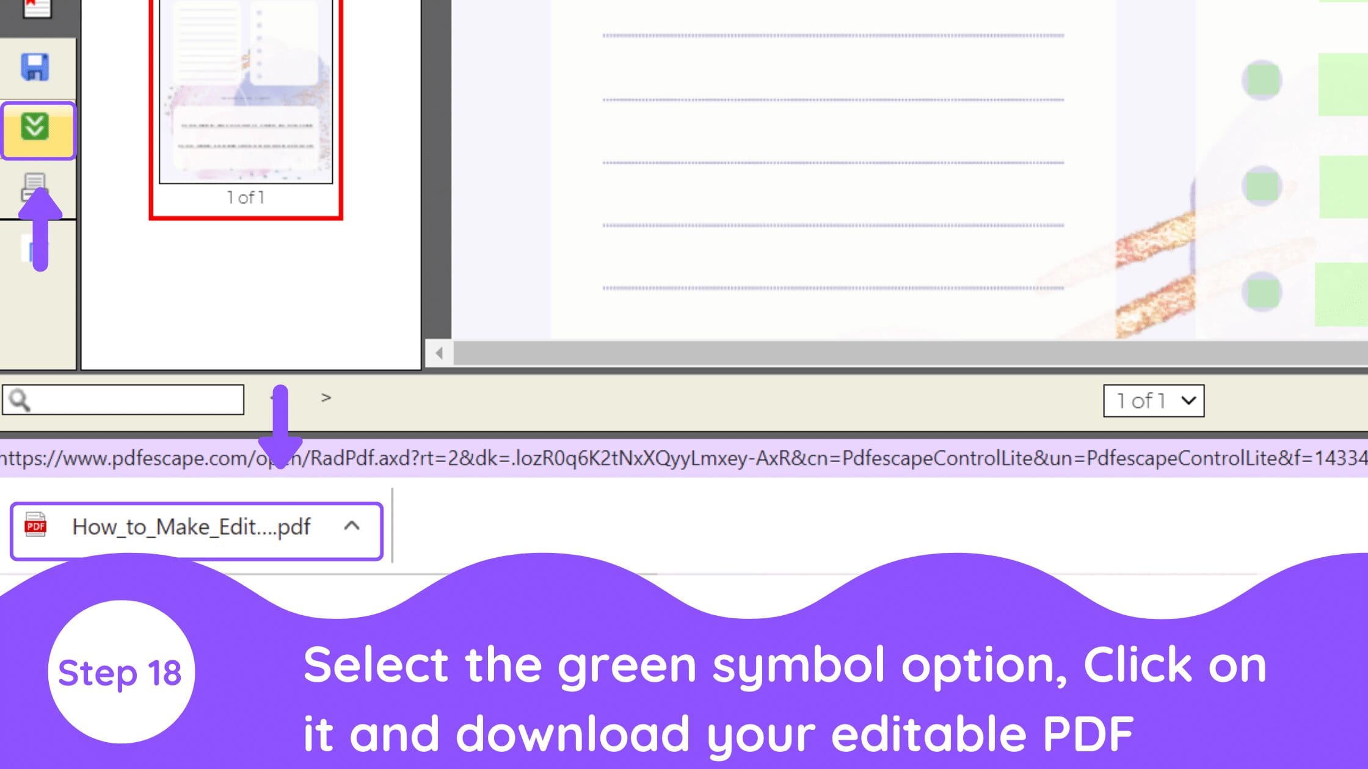Click the green Save and Download icon
Image resolution: width=1368 pixels, height=769 pixels.
pos(35,126)
